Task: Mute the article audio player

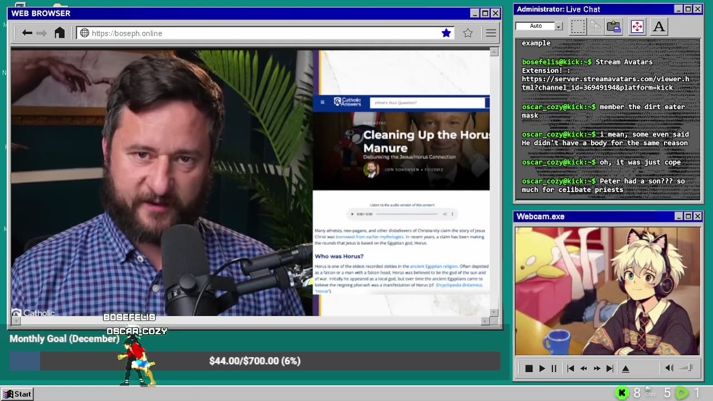Action: [445, 214]
